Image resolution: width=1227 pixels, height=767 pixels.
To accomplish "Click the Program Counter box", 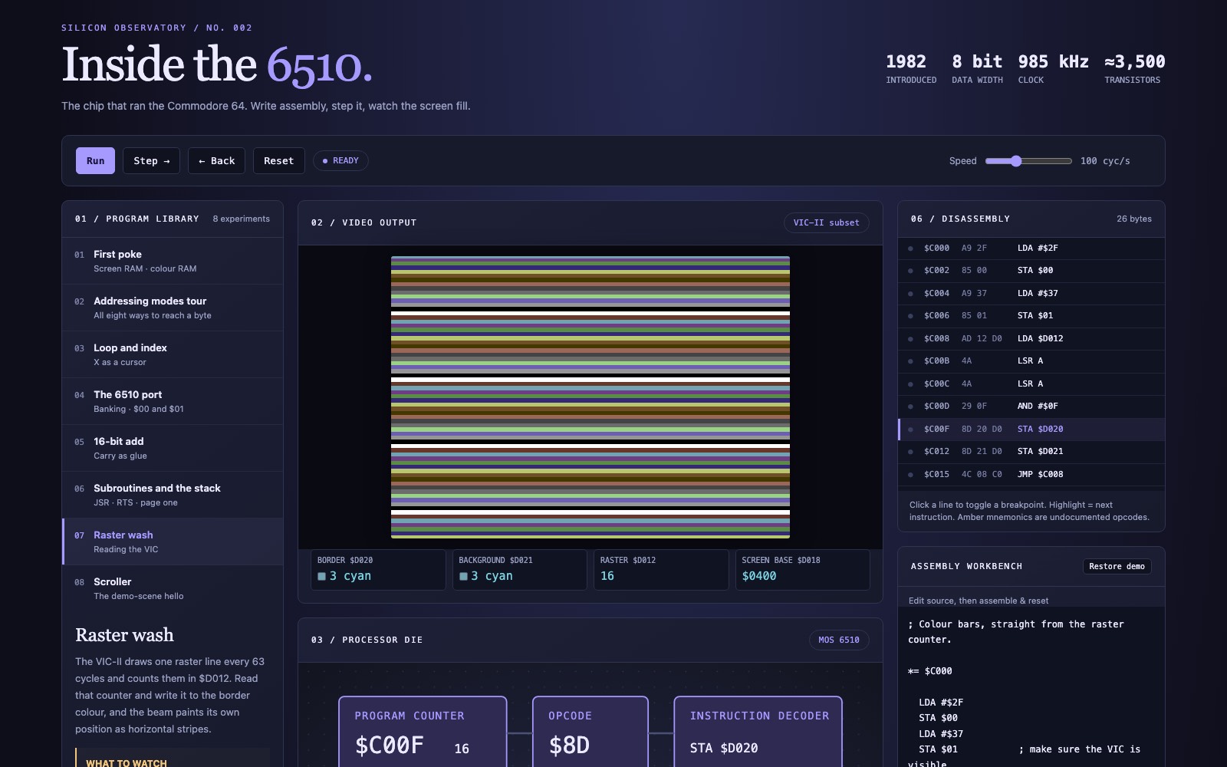I will tap(423, 732).
